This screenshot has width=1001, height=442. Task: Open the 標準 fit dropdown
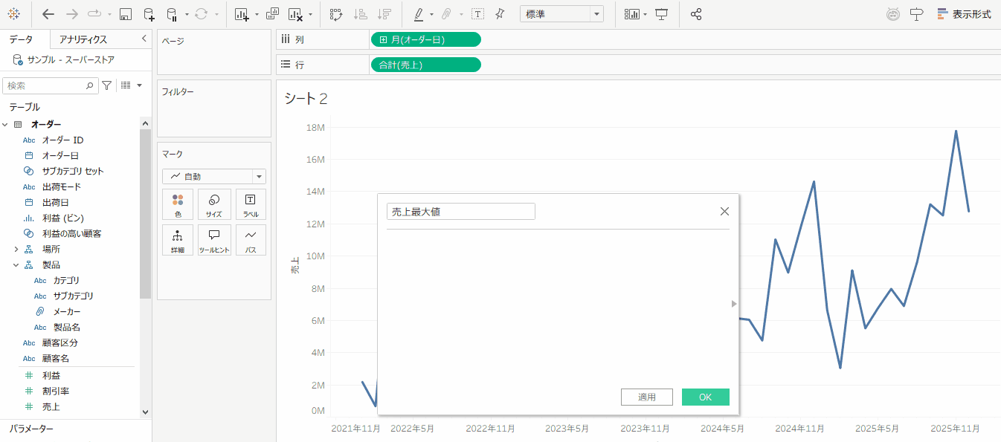pyautogui.click(x=561, y=14)
